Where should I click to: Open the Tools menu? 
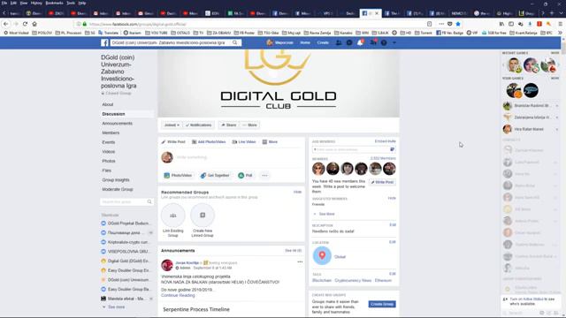pos(71,3)
